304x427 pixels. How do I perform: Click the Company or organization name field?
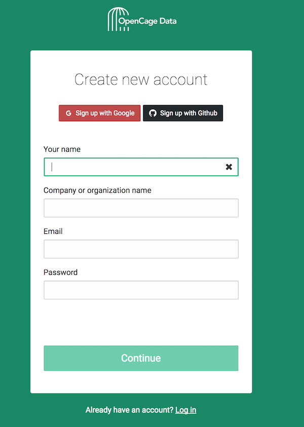point(141,208)
